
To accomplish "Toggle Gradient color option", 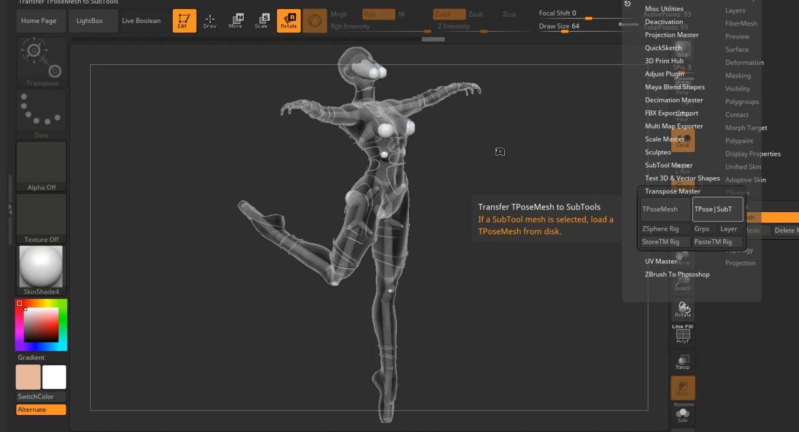I will click(x=42, y=357).
